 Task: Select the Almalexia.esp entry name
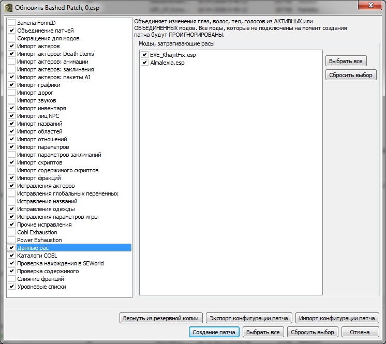[167, 63]
